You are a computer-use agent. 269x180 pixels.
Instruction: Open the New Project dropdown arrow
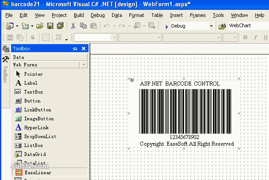tap(17, 26)
